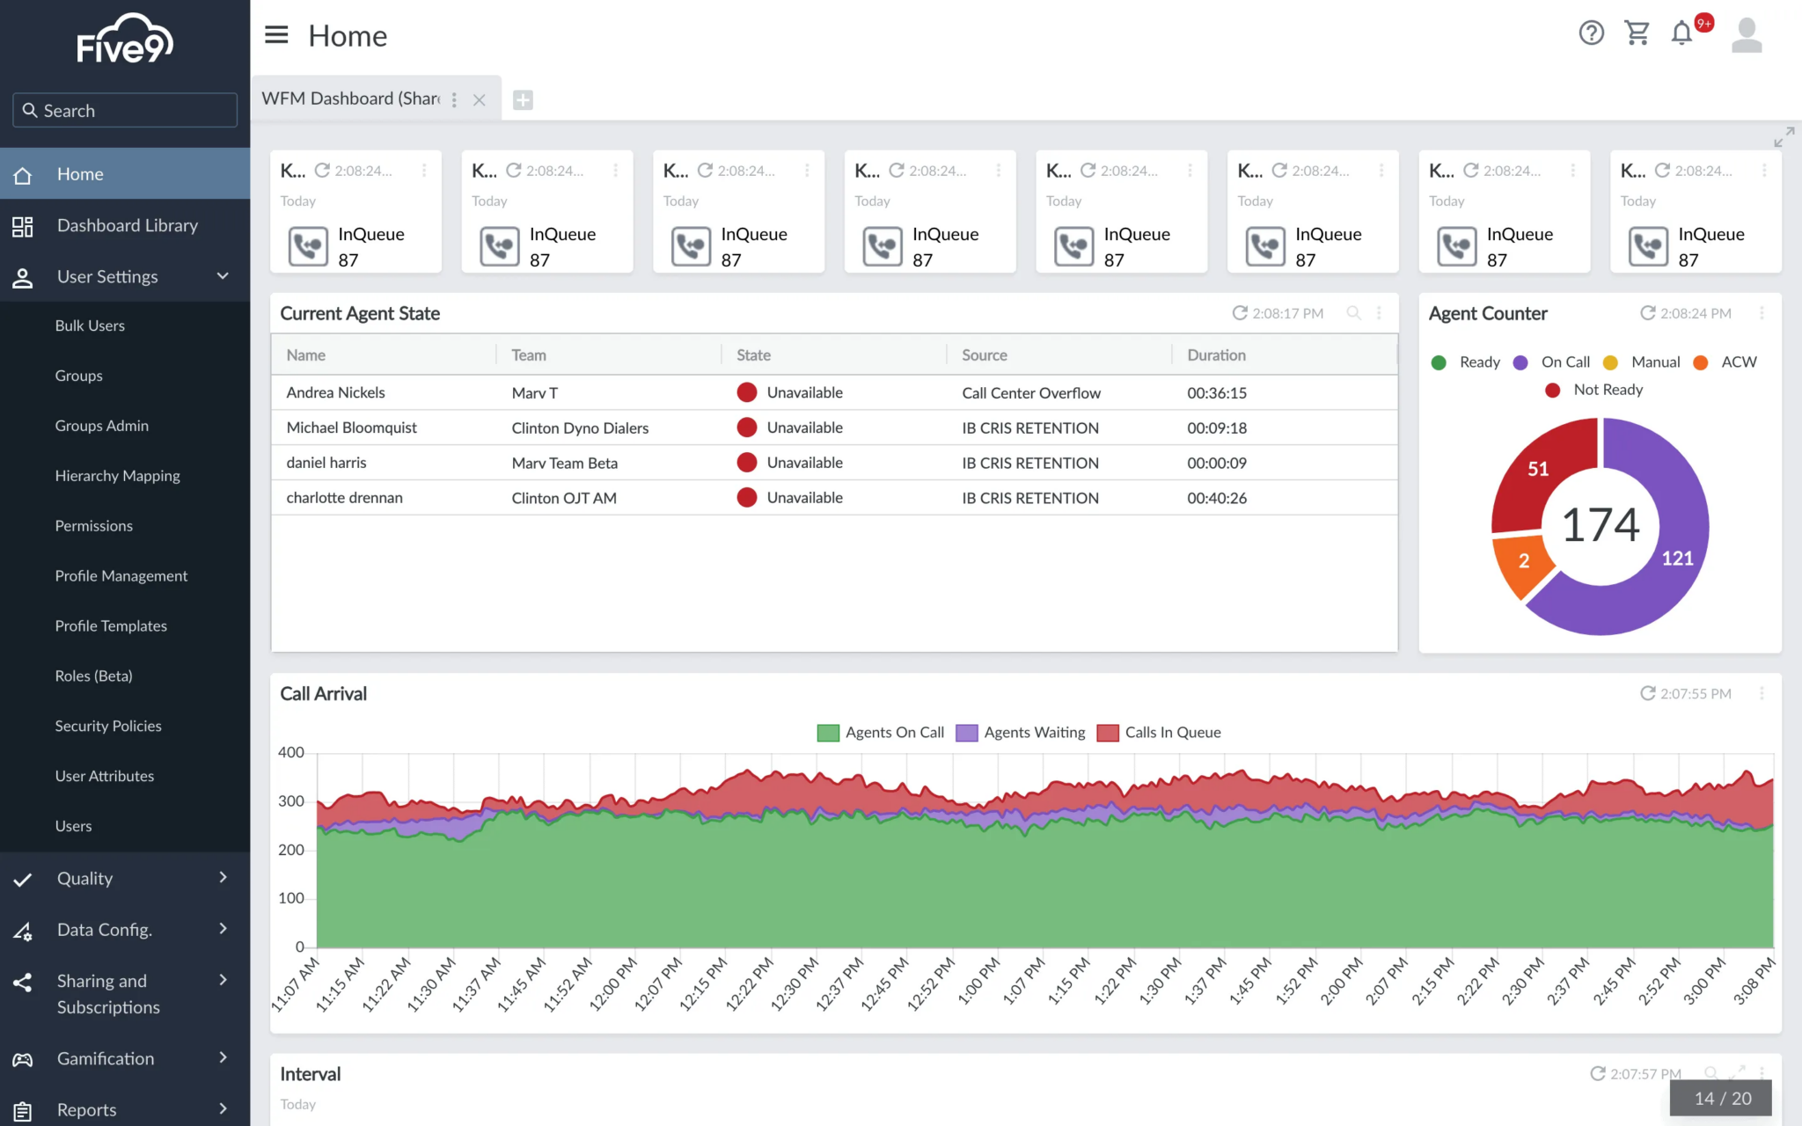Add a new dashboard tab

coord(523,99)
